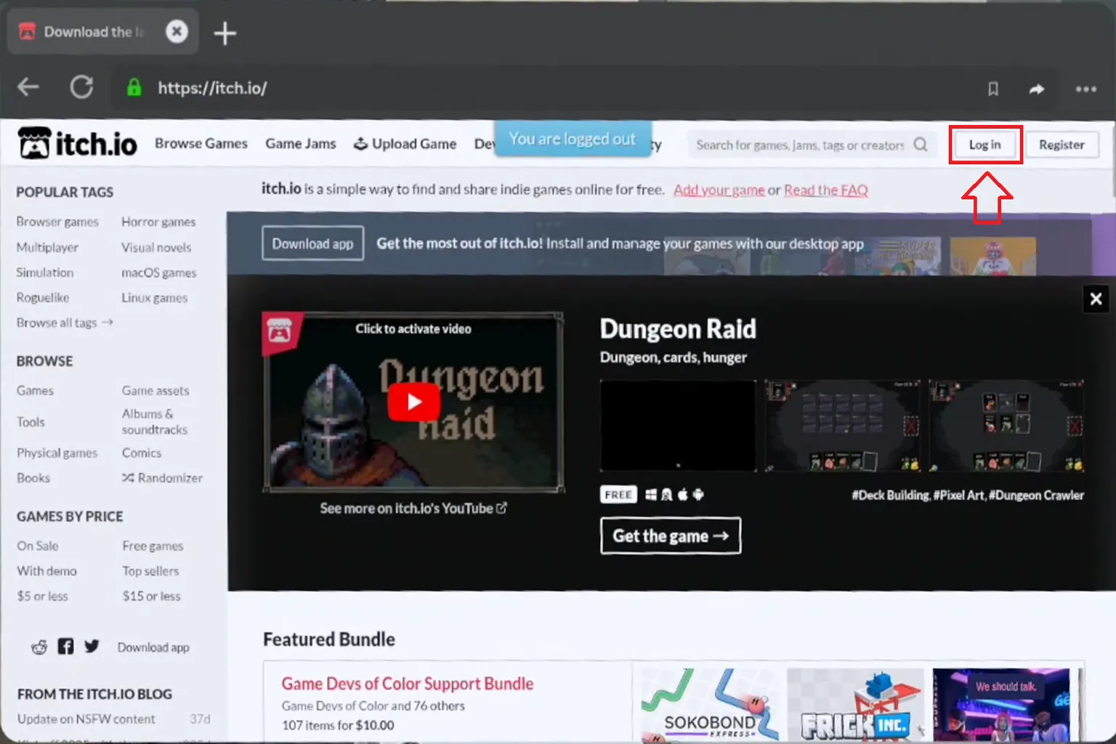Click the itch.io logo
The image size is (1116, 744).
(x=77, y=143)
